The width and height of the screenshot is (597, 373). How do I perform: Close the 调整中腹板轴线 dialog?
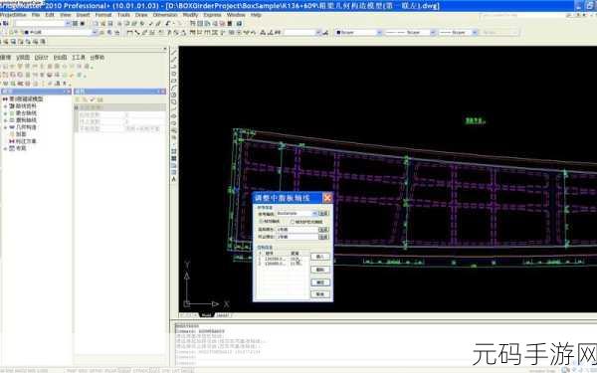click(x=327, y=198)
